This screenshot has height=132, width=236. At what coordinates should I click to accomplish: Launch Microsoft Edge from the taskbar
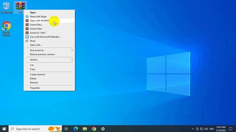click(76, 129)
